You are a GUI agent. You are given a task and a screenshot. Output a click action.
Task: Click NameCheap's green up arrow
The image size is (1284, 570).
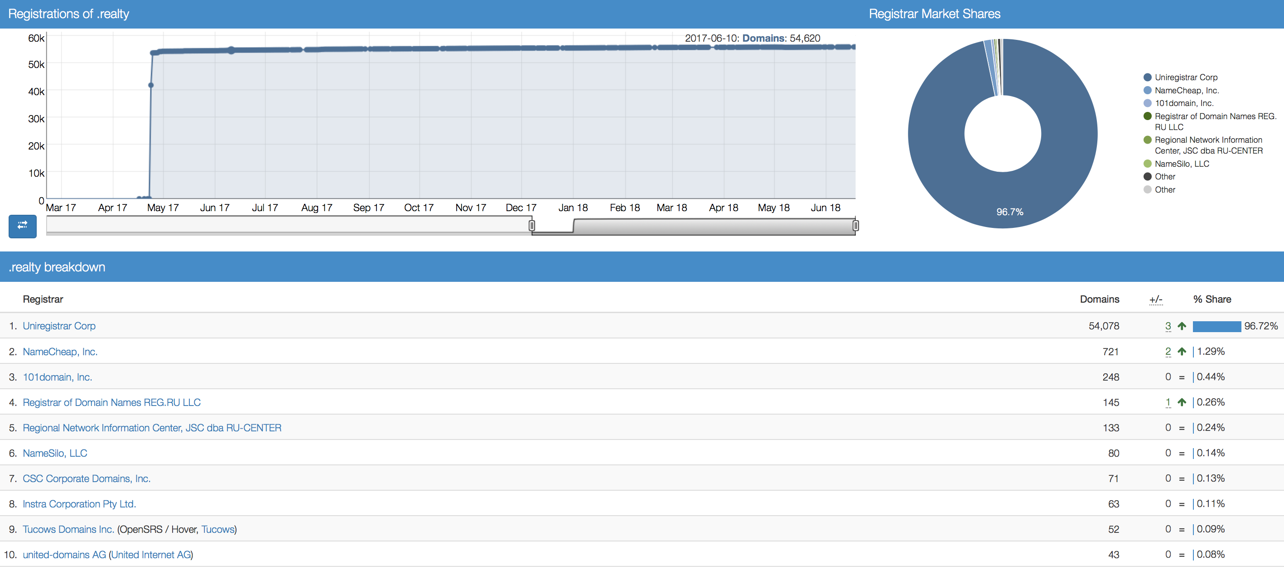(1181, 352)
